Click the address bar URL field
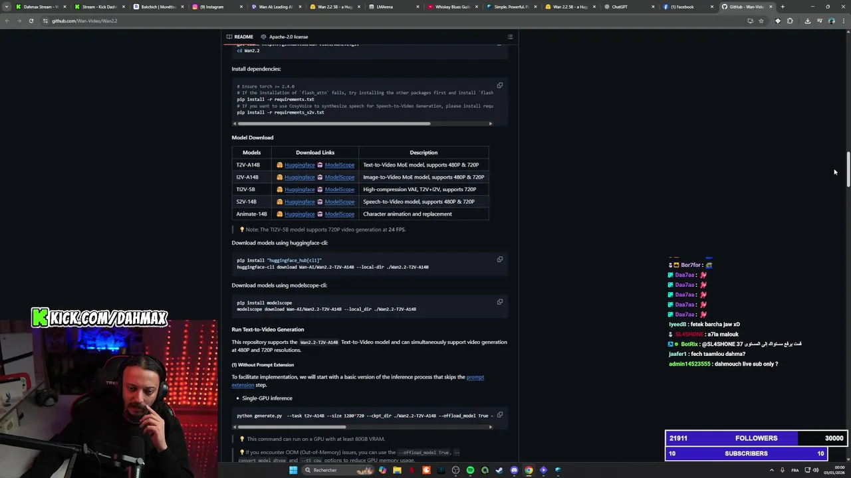Screen dimensions: 851x478 [392, 21]
